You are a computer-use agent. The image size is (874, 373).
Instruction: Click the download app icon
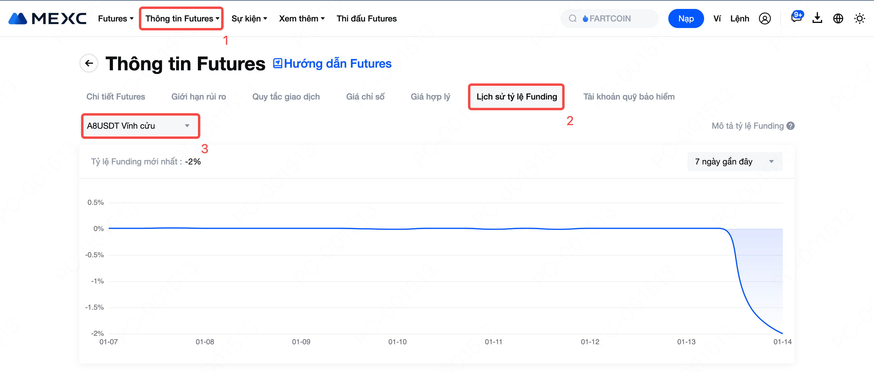point(817,18)
